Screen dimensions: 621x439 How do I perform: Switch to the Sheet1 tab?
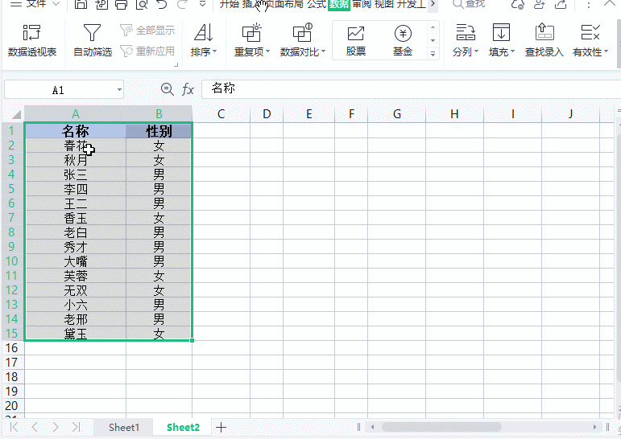pos(124,428)
